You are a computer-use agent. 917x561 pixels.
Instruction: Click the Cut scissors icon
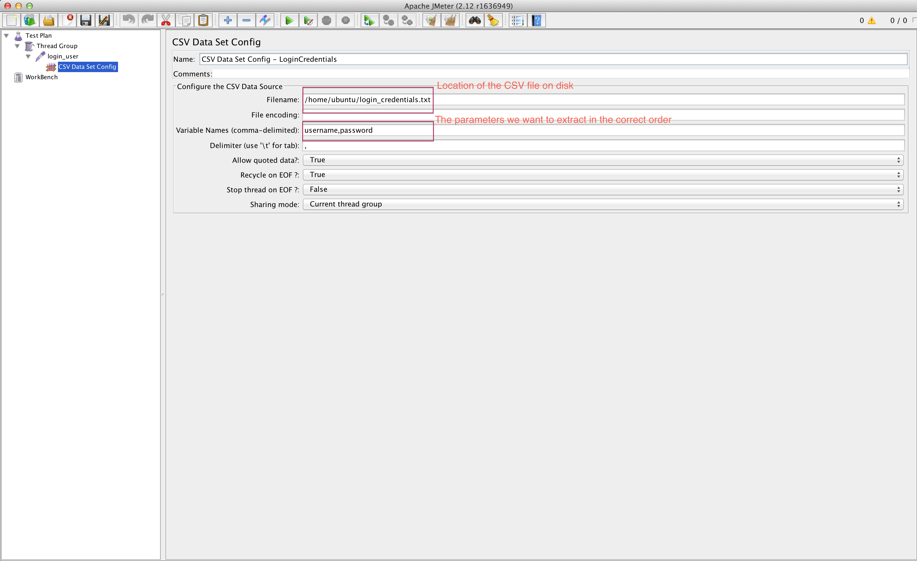pyautogui.click(x=166, y=20)
